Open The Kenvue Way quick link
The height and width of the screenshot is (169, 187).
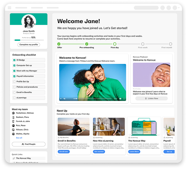coord(29,158)
